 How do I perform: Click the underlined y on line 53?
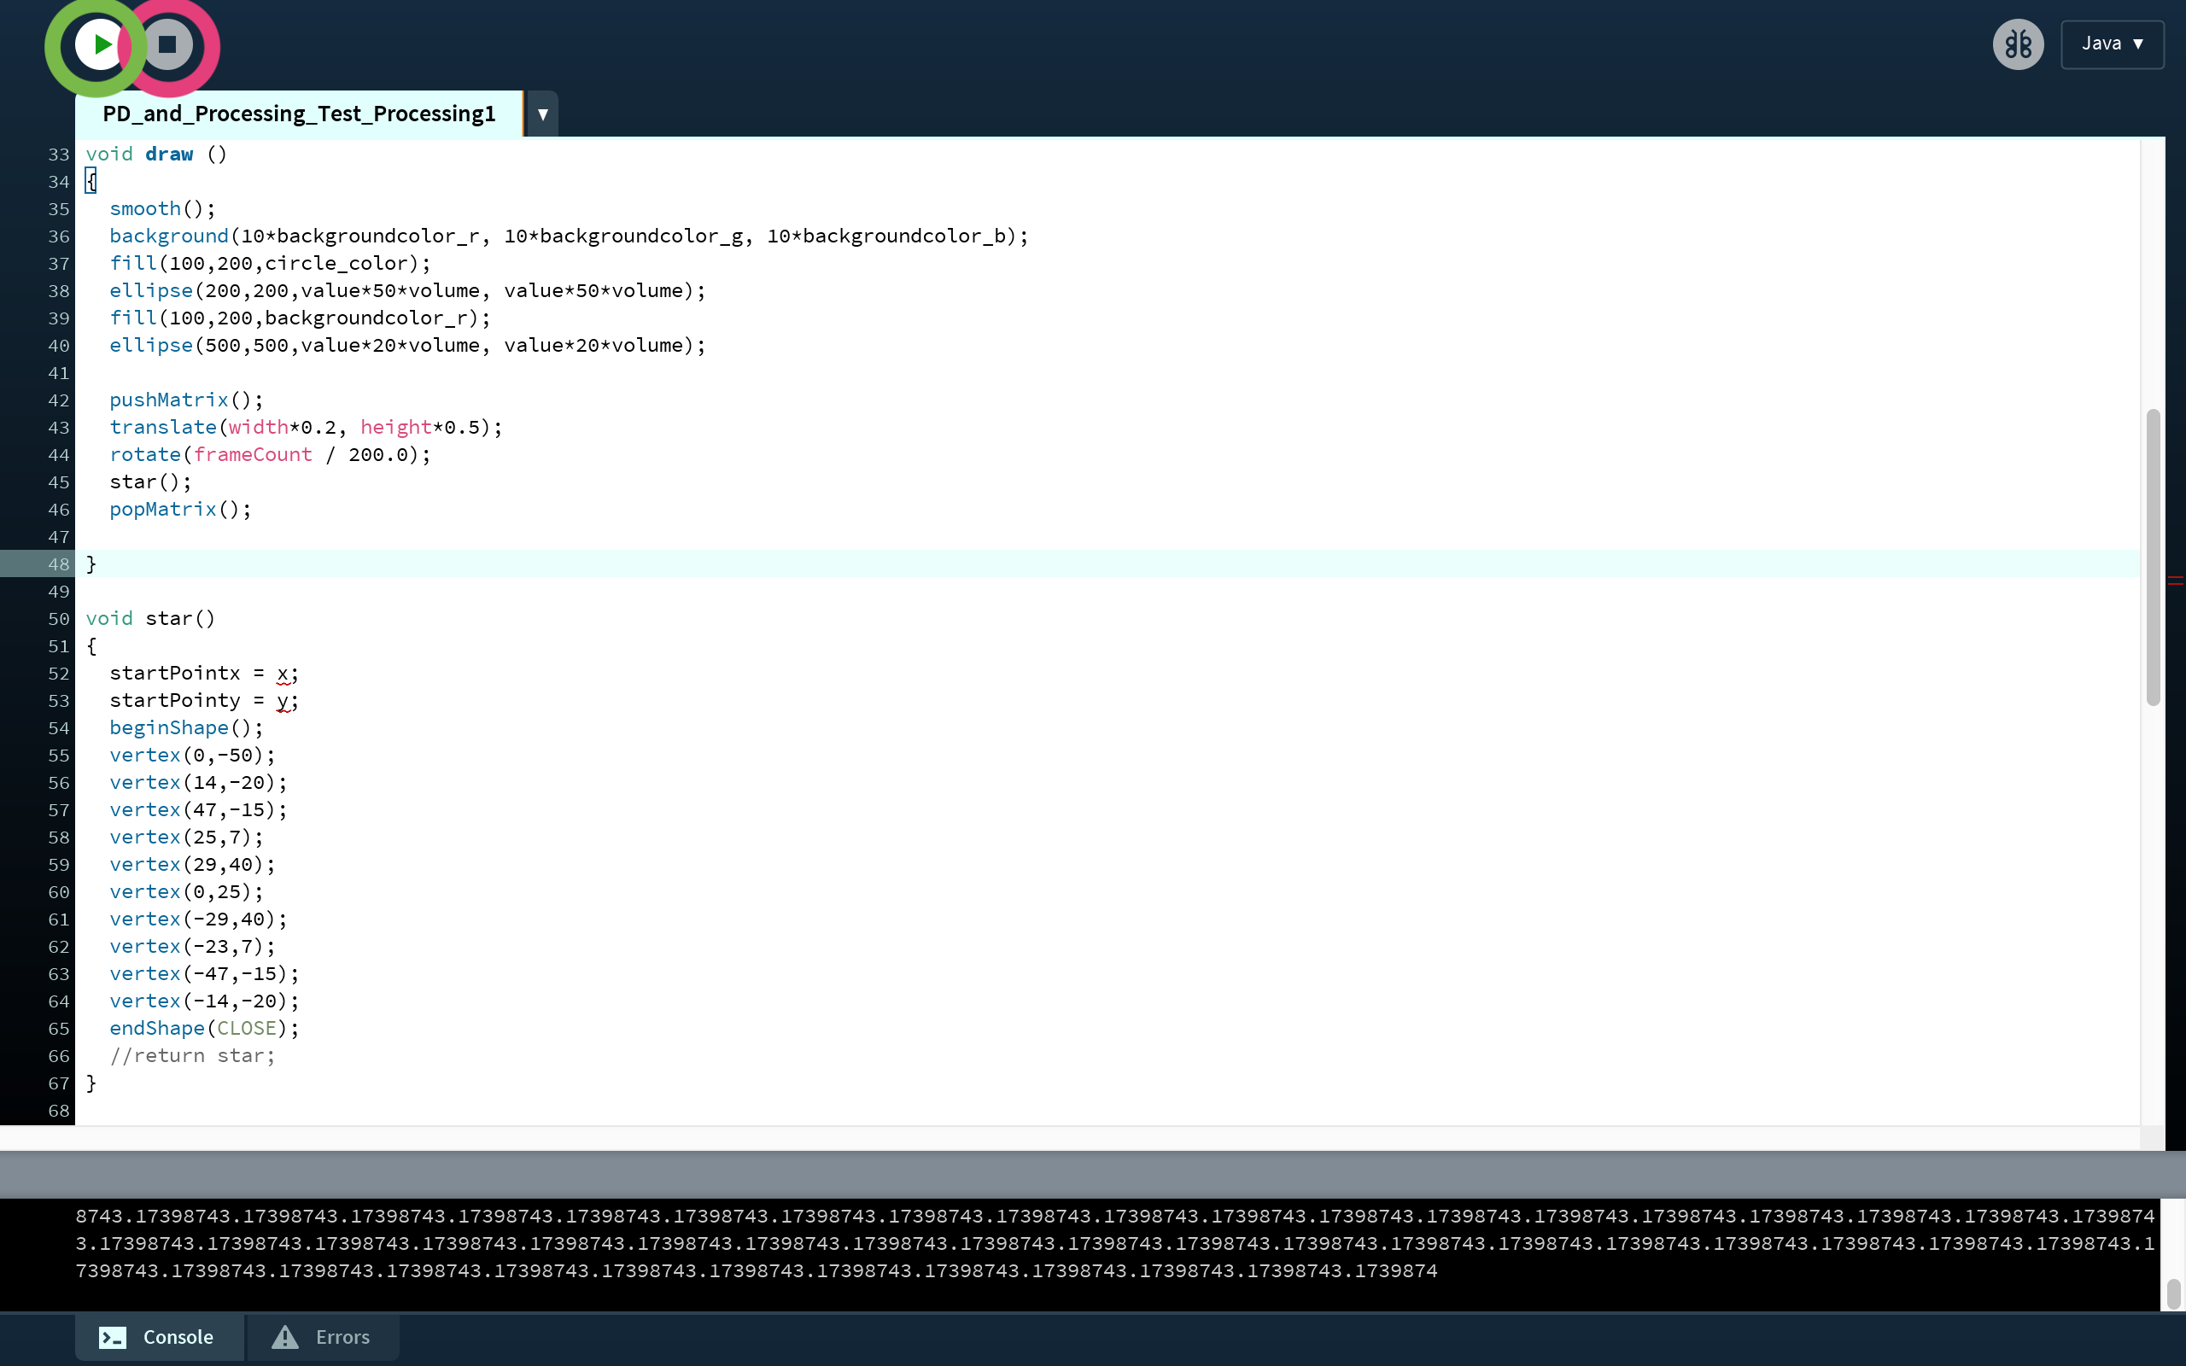tap(283, 701)
